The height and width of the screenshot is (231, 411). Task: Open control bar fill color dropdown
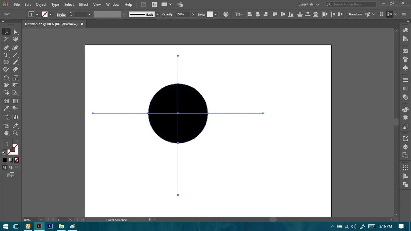click(x=37, y=14)
